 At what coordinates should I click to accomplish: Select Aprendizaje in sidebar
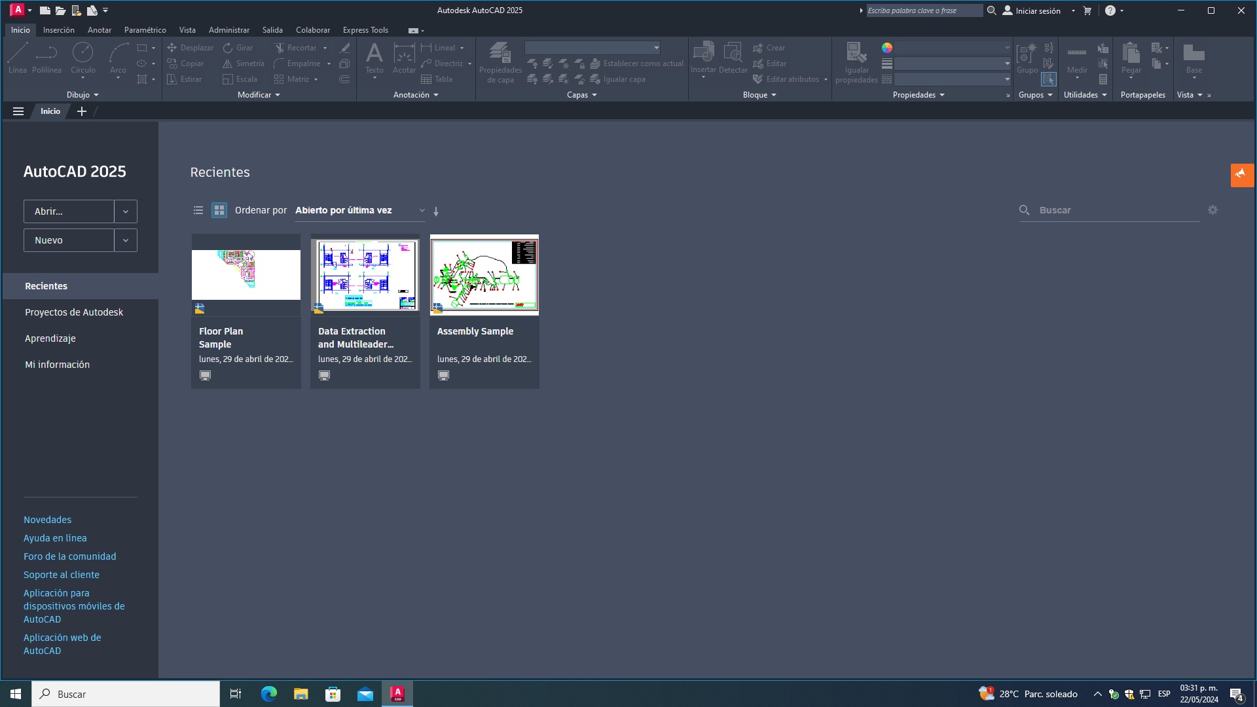tap(50, 338)
